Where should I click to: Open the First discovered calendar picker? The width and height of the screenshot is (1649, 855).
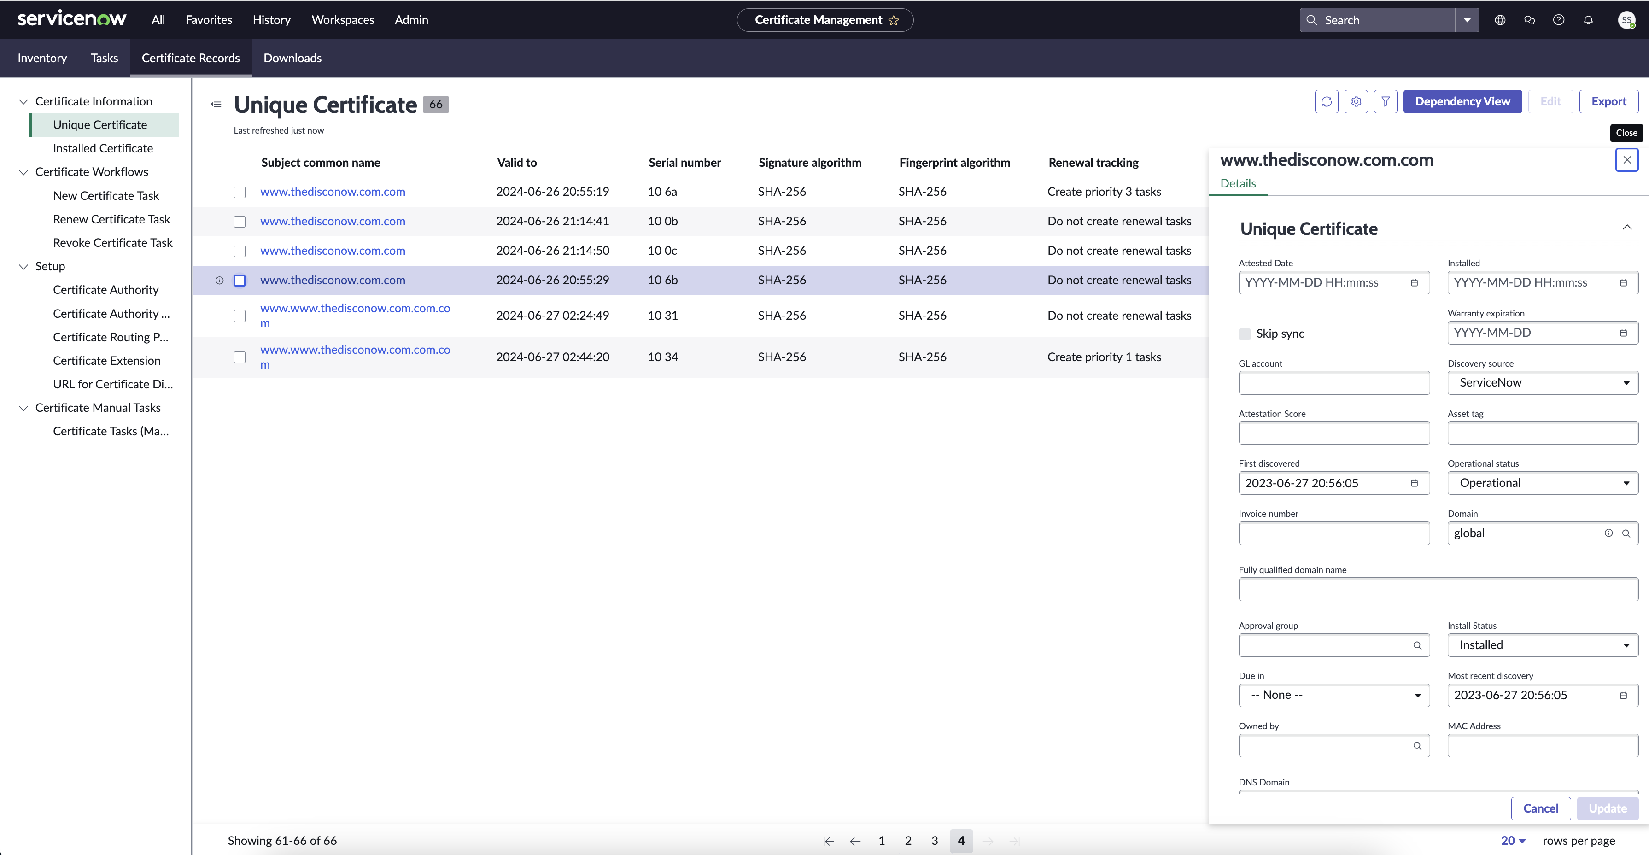(1414, 484)
